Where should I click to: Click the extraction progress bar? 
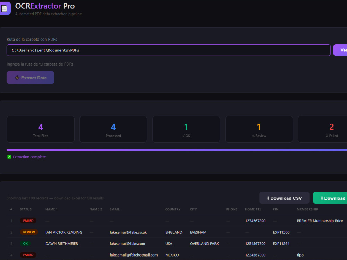(177, 150)
